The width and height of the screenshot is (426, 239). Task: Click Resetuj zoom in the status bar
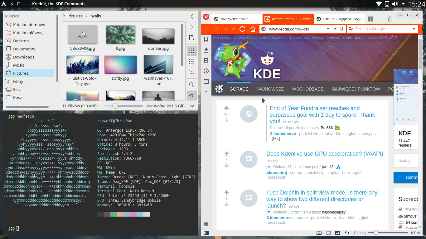360,233
